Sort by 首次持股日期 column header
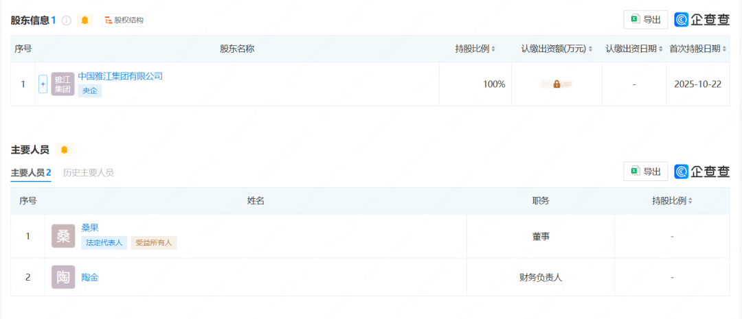 (698, 49)
